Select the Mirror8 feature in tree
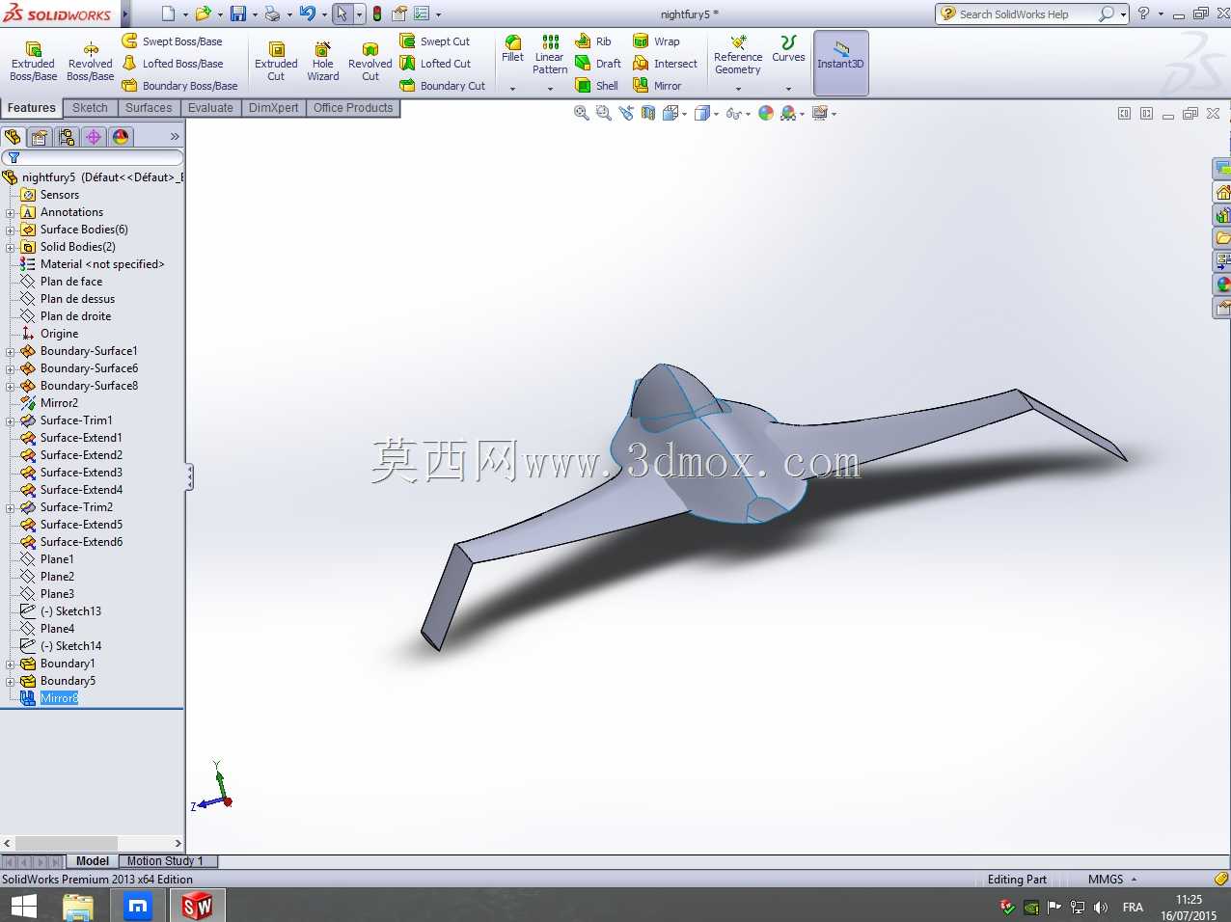This screenshot has height=922, width=1231. (59, 698)
